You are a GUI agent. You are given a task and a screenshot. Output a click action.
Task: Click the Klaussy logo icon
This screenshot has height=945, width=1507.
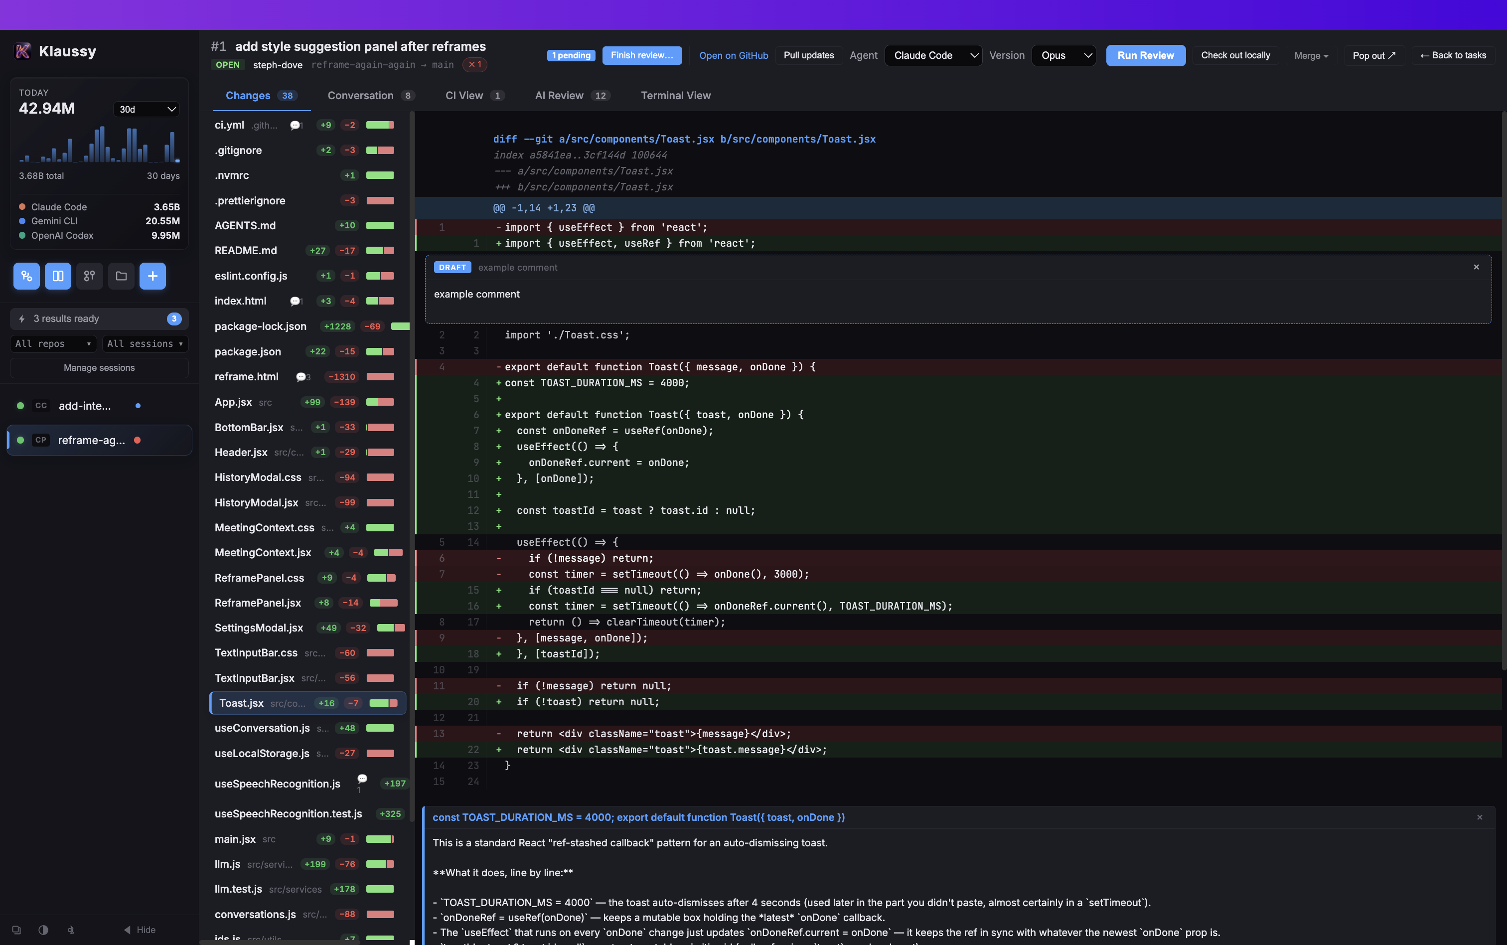pyautogui.click(x=22, y=51)
